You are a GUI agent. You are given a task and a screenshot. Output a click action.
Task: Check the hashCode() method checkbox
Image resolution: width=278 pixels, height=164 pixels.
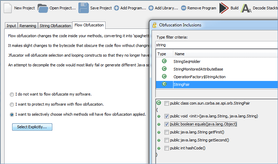point(167,148)
